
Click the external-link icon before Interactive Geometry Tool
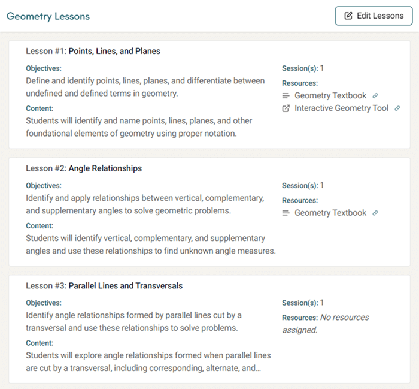[x=286, y=108]
